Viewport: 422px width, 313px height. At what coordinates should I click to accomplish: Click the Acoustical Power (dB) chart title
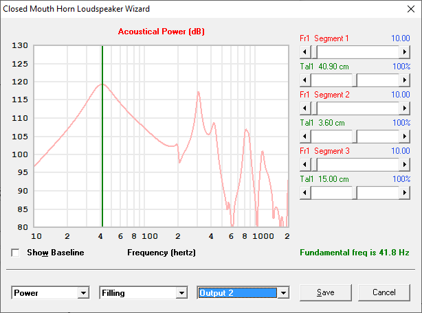pyautogui.click(x=162, y=32)
